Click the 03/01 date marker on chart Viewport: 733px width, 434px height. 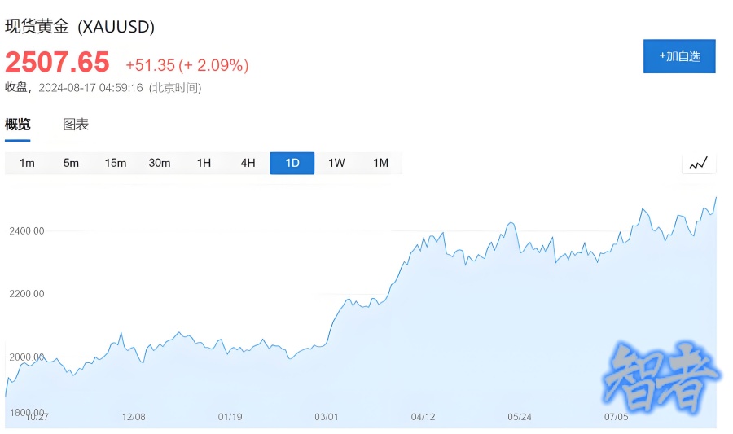tap(327, 417)
